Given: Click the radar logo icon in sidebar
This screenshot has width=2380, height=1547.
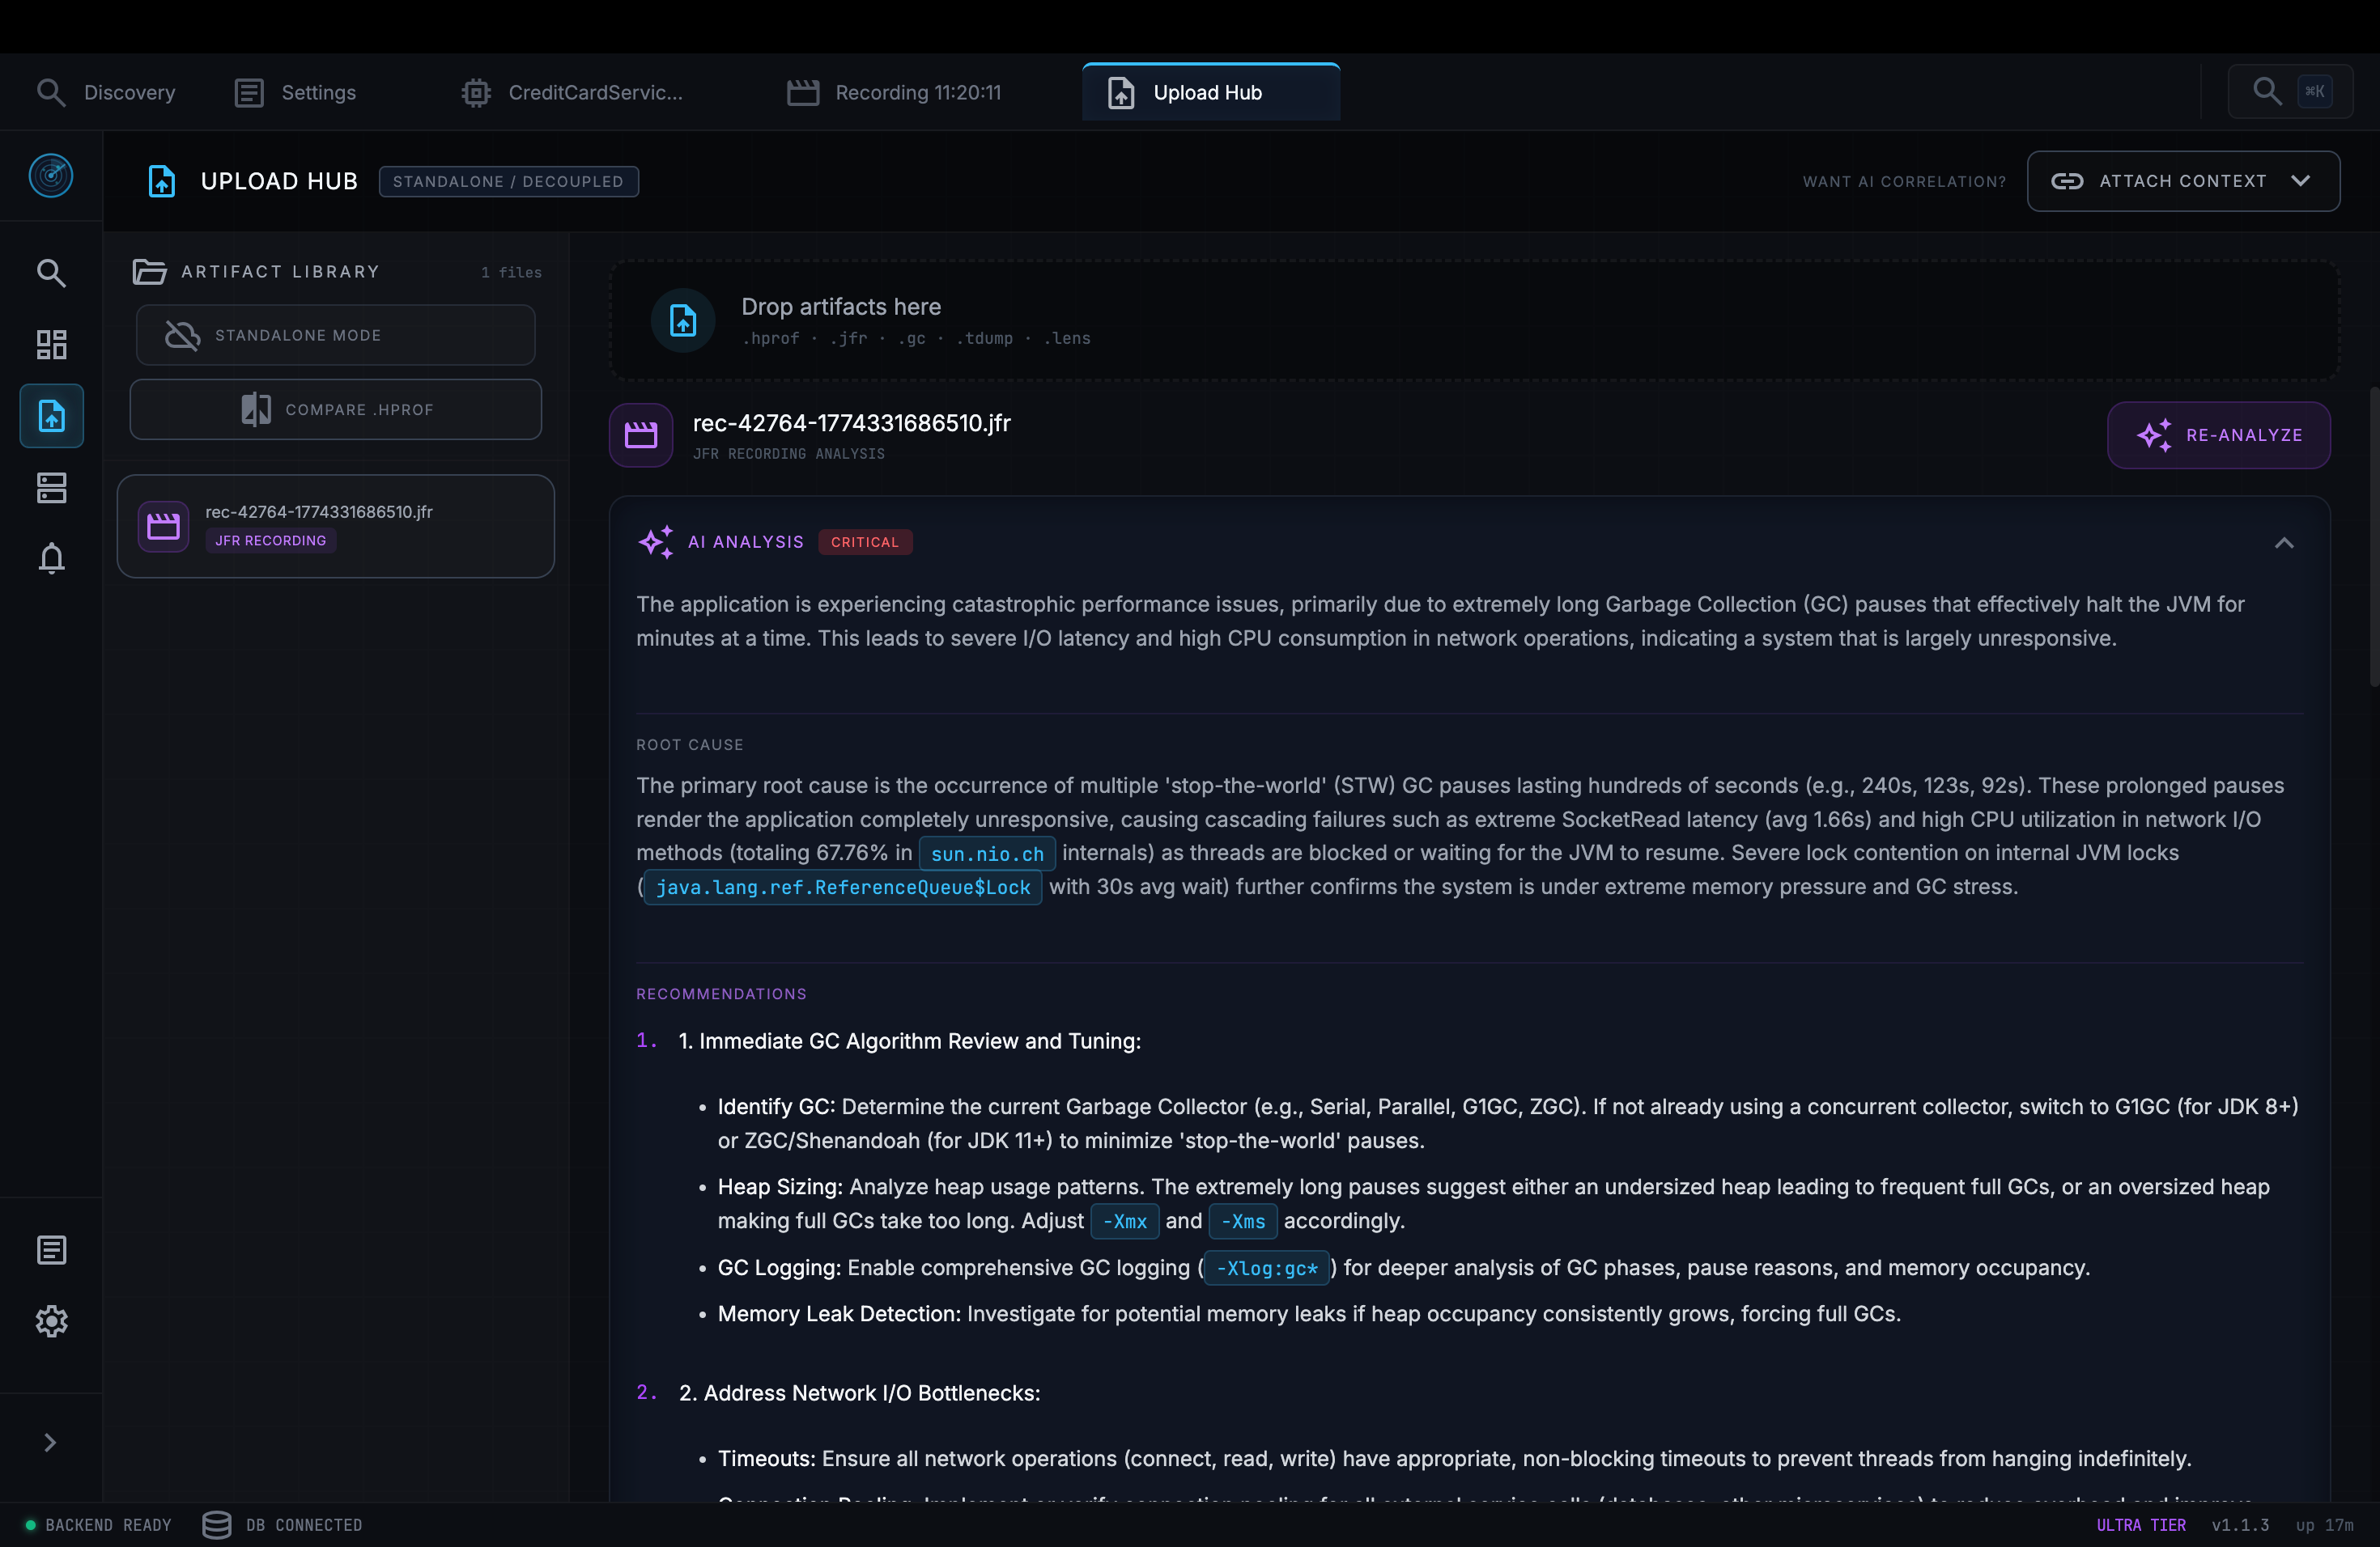Looking at the screenshot, I should click(51, 176).
